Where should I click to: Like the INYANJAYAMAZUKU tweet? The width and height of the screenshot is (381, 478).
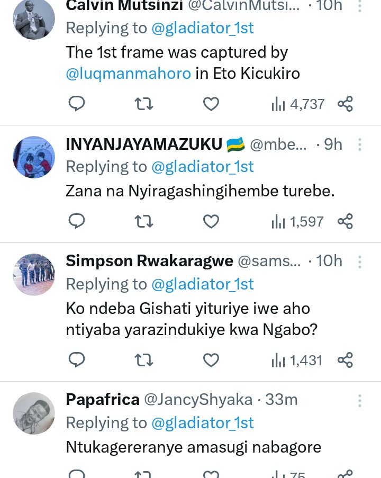point(211,221)
